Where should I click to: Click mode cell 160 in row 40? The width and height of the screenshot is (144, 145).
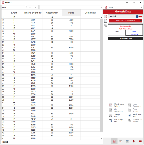(71, 125)
